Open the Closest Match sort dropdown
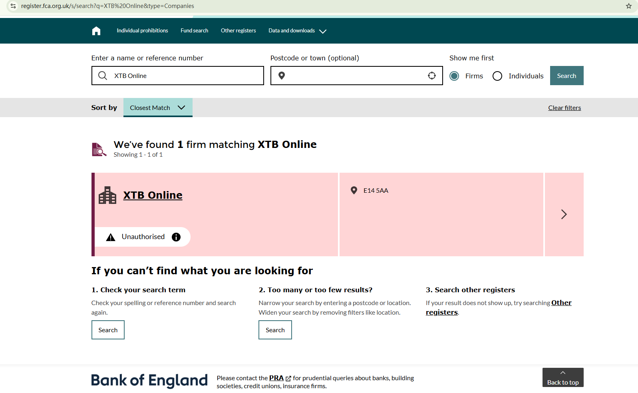 pyautogui.click(x=158, y=108)
